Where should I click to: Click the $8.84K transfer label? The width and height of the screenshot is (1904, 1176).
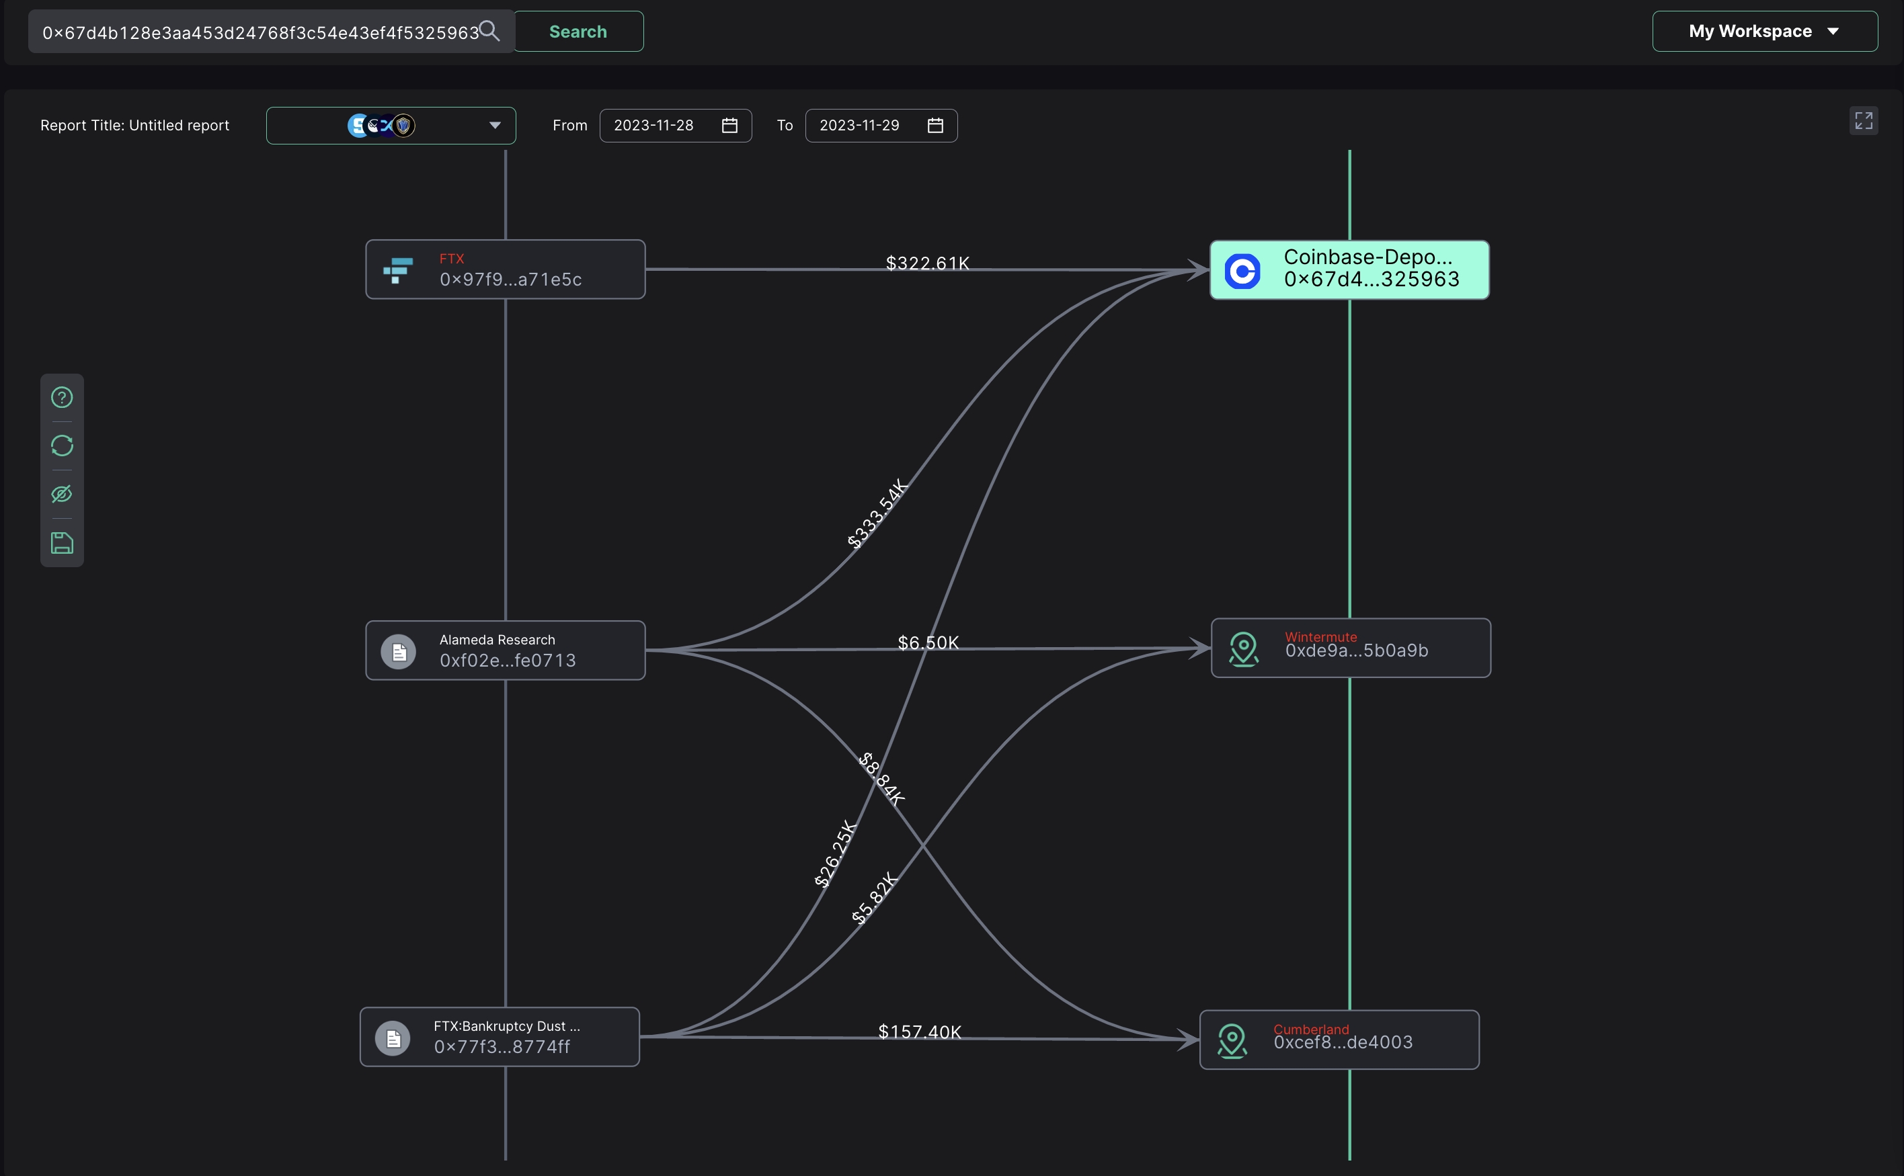pos(882,779)
